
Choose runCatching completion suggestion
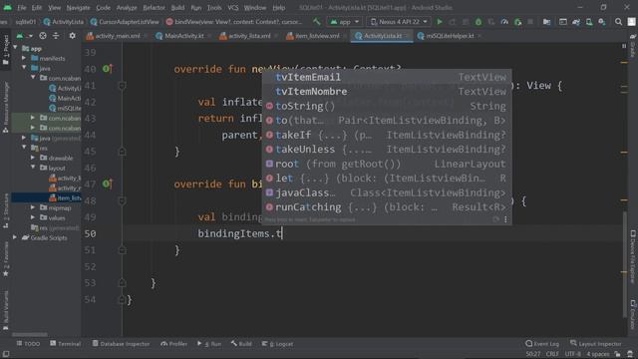coord(387,207)
